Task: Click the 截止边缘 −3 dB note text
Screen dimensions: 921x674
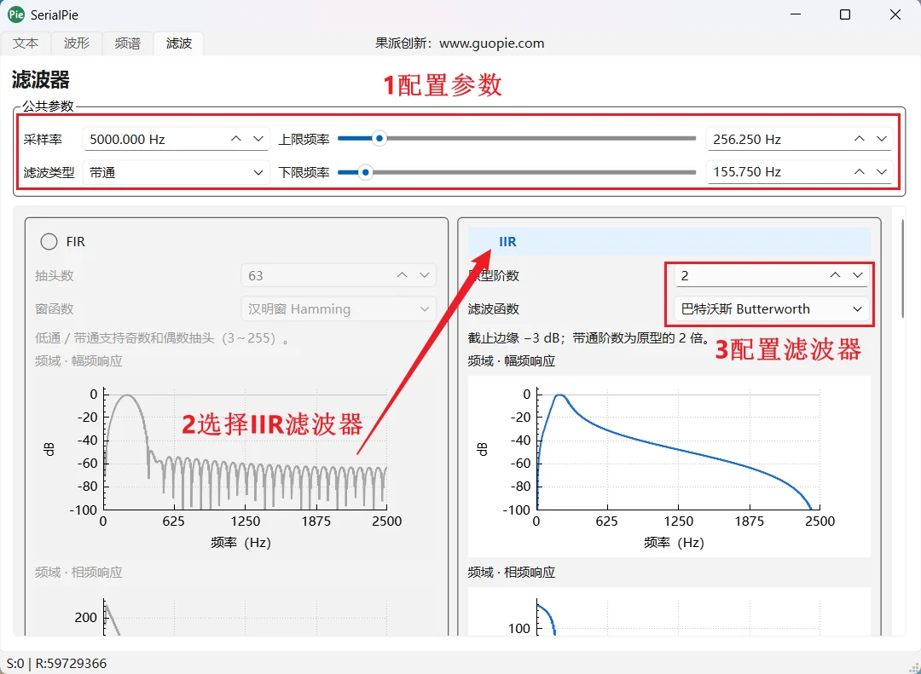Action: coord(588,339)
